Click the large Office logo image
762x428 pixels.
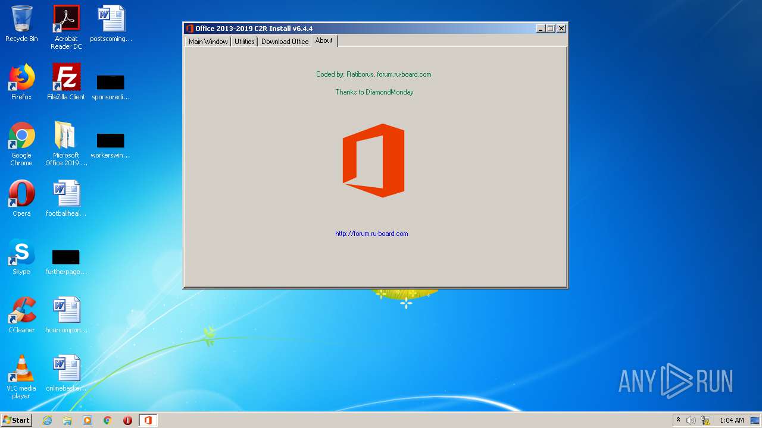[x=373, y=160]
